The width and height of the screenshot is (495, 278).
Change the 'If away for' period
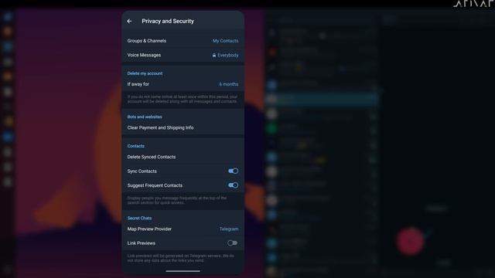[183, 84]
